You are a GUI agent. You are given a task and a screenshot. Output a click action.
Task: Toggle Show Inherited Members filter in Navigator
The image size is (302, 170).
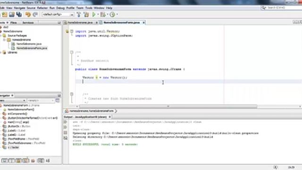(x=4, y=161)
